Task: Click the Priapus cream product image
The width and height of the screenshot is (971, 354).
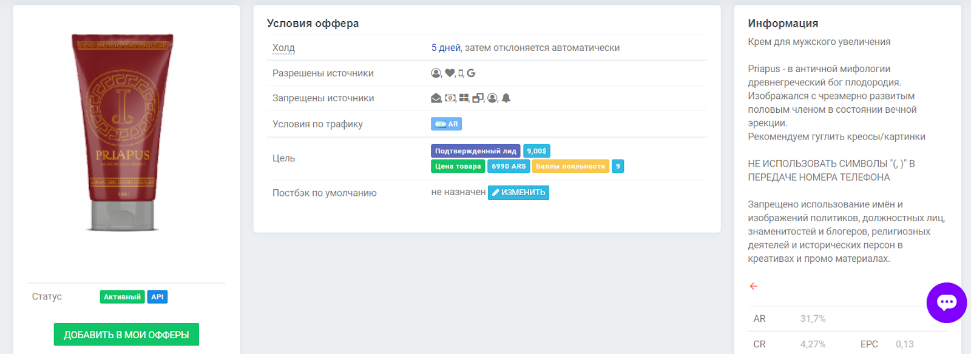Action: (x=123, y=133)
